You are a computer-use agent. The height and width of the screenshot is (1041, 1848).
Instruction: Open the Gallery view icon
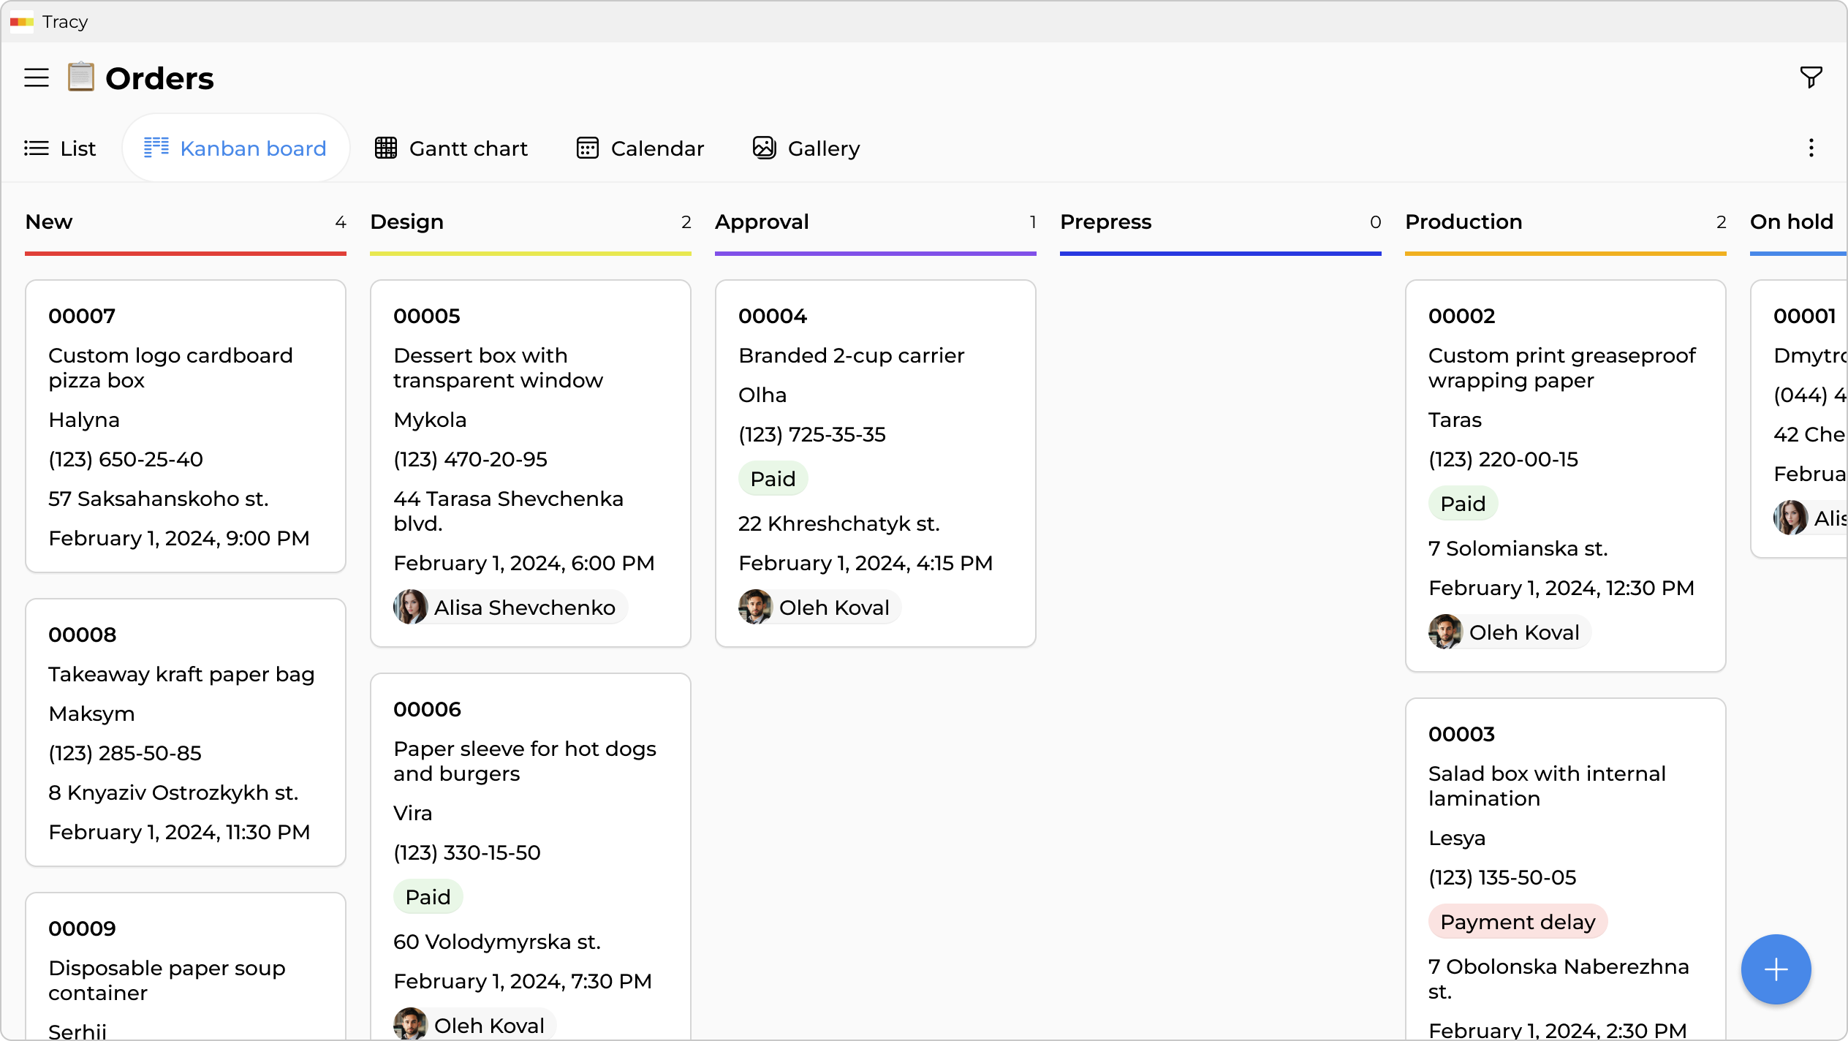763,148
